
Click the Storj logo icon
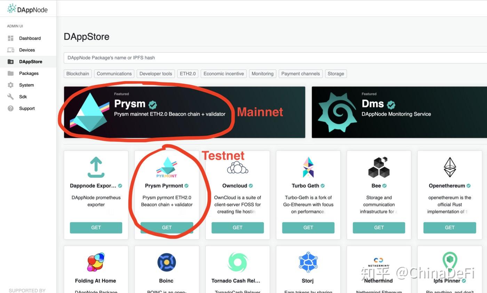point(308,262)
